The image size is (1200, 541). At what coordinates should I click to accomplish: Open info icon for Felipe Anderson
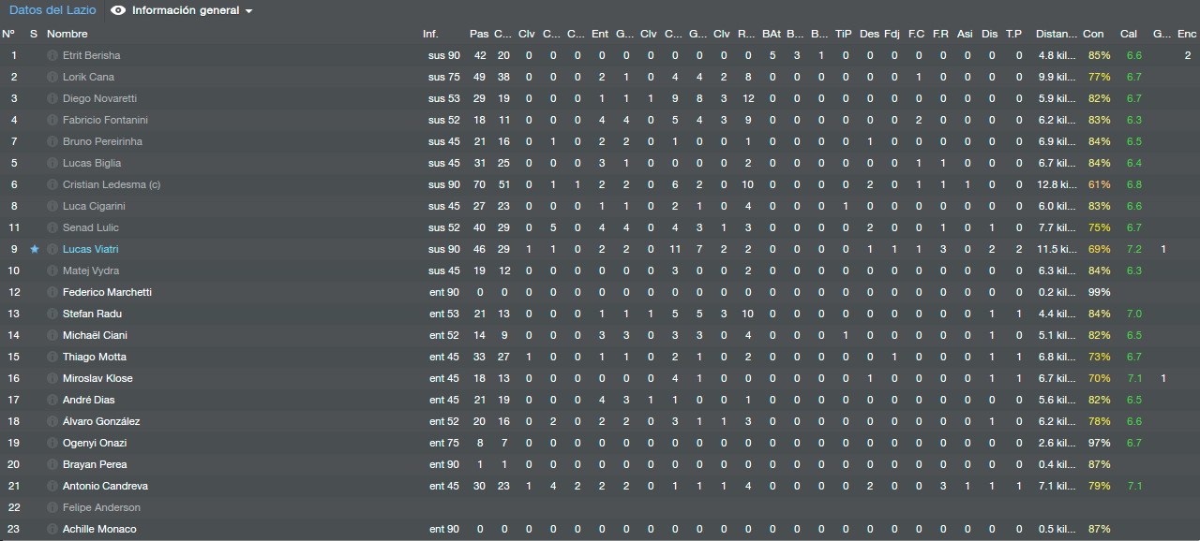[52, 507]
